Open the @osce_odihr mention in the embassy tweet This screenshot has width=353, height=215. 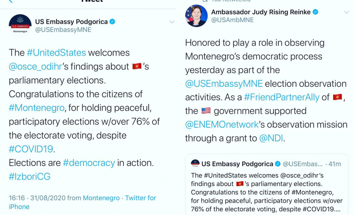[36, 66]
